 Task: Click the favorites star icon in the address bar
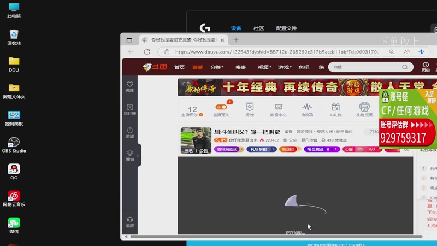point(421,52)
